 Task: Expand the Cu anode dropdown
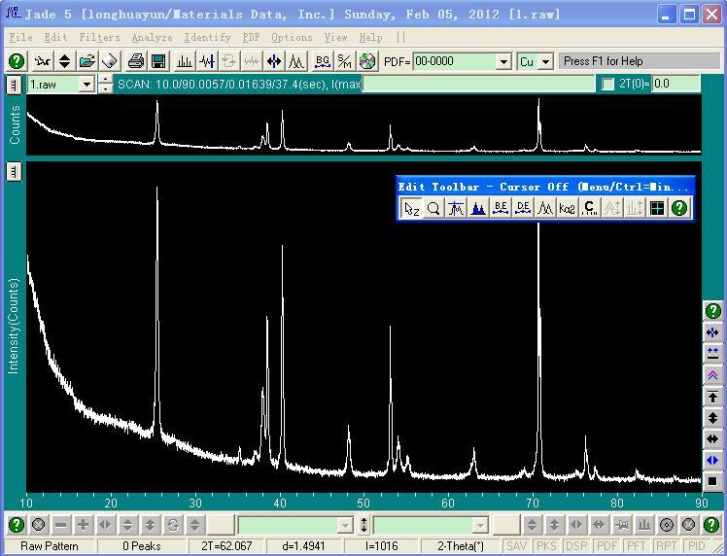tap(545, 61)
